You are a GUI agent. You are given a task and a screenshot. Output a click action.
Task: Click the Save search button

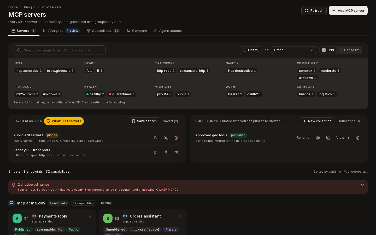click(x=144, y=121)
